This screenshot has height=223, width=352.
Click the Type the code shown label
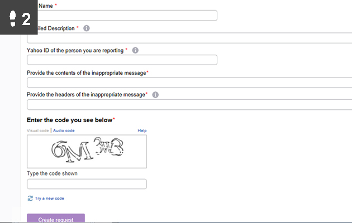52,173
